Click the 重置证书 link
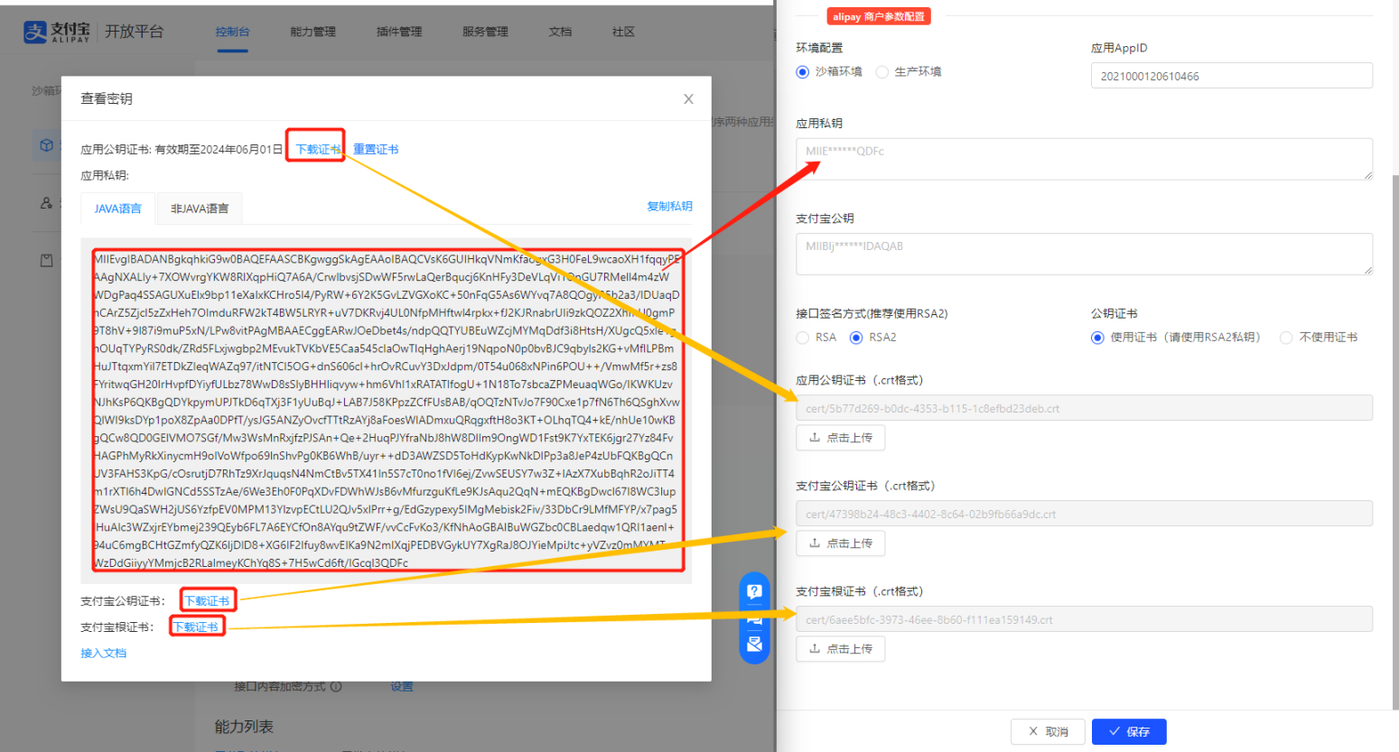1399x752 pixels. tap(376, 149)
